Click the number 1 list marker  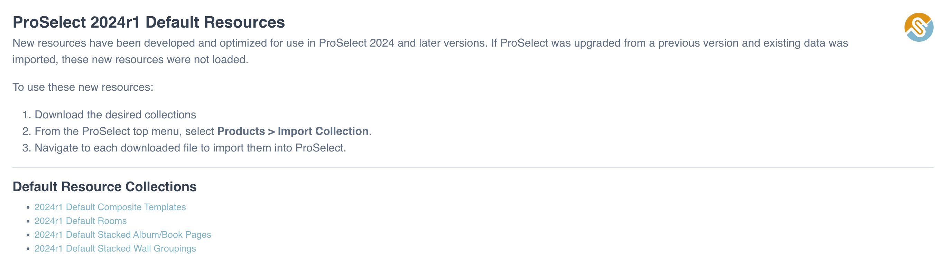point(26,115)
